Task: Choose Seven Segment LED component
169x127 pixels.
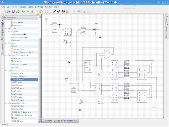Action: tap(23, 52)
